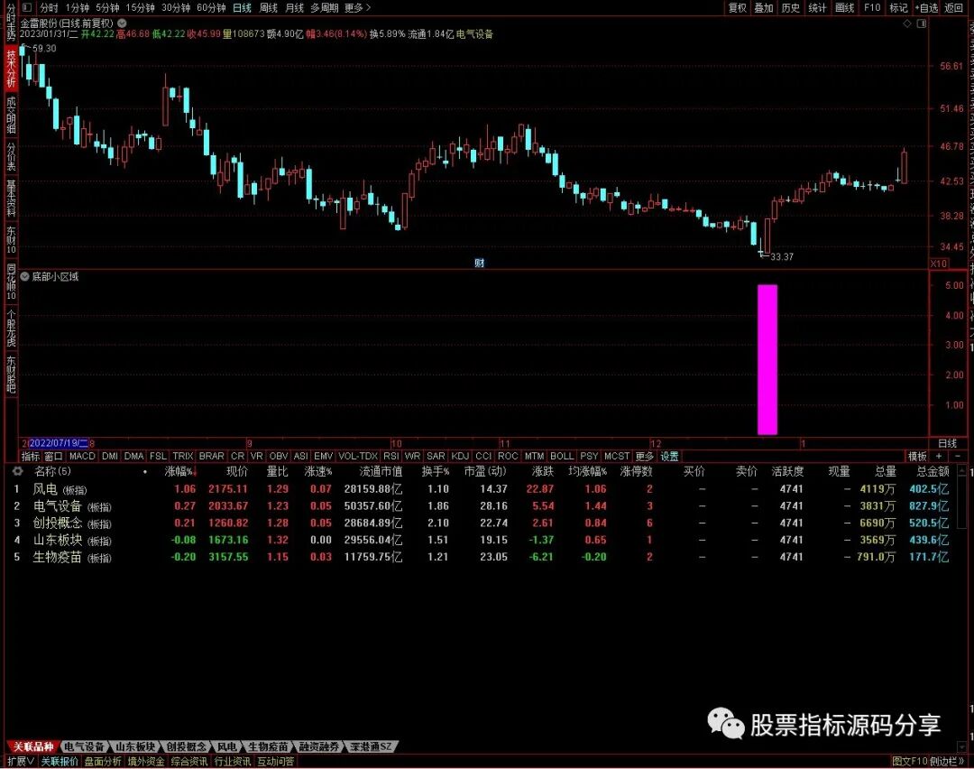Click the 返回 back button

tap(953, 7)
